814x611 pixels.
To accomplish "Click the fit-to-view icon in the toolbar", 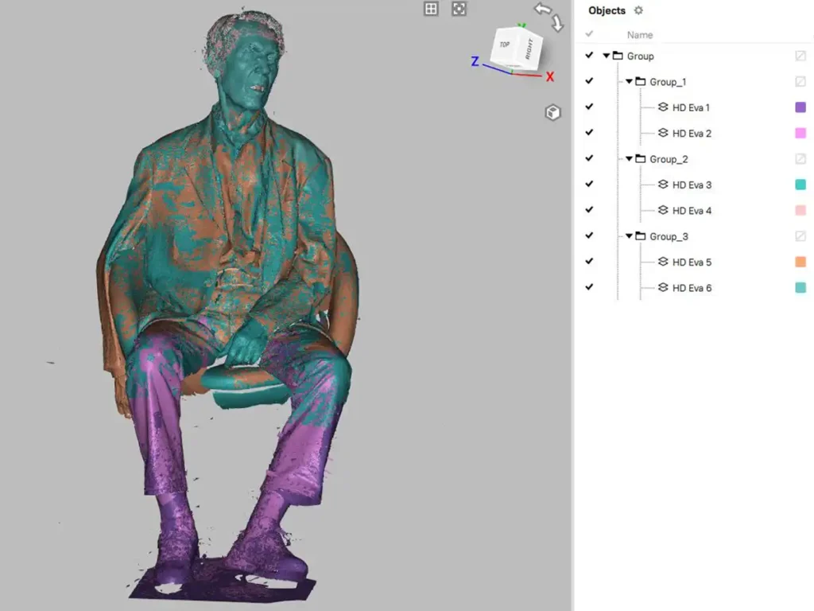I will [x=459, y=9].
